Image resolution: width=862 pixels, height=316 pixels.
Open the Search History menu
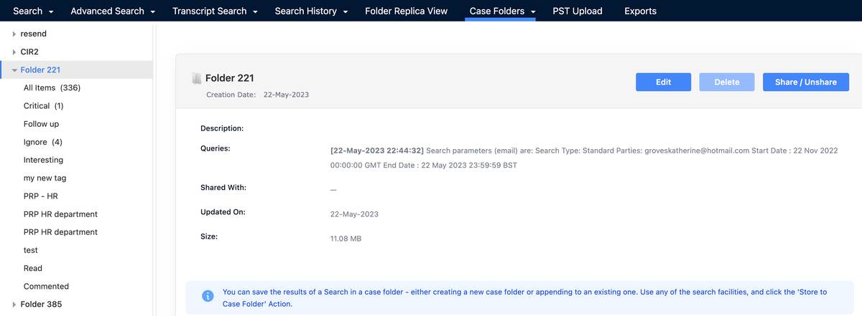311,11
